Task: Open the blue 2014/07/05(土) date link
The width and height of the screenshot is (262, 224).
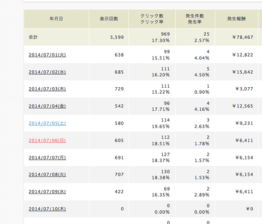Action: [x=47, y=123]
